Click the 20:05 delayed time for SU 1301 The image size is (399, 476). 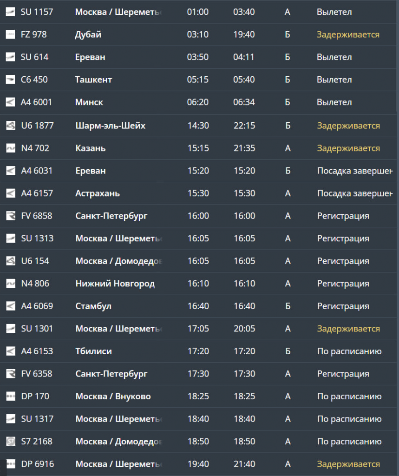point(244,329)
